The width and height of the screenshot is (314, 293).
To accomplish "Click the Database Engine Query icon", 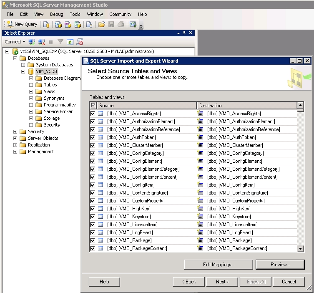I will point(46,25).
